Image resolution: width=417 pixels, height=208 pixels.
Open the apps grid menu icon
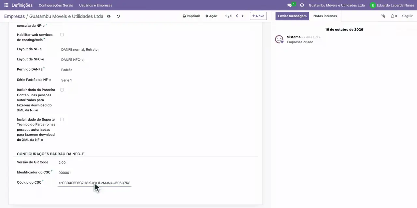point(6,5)
